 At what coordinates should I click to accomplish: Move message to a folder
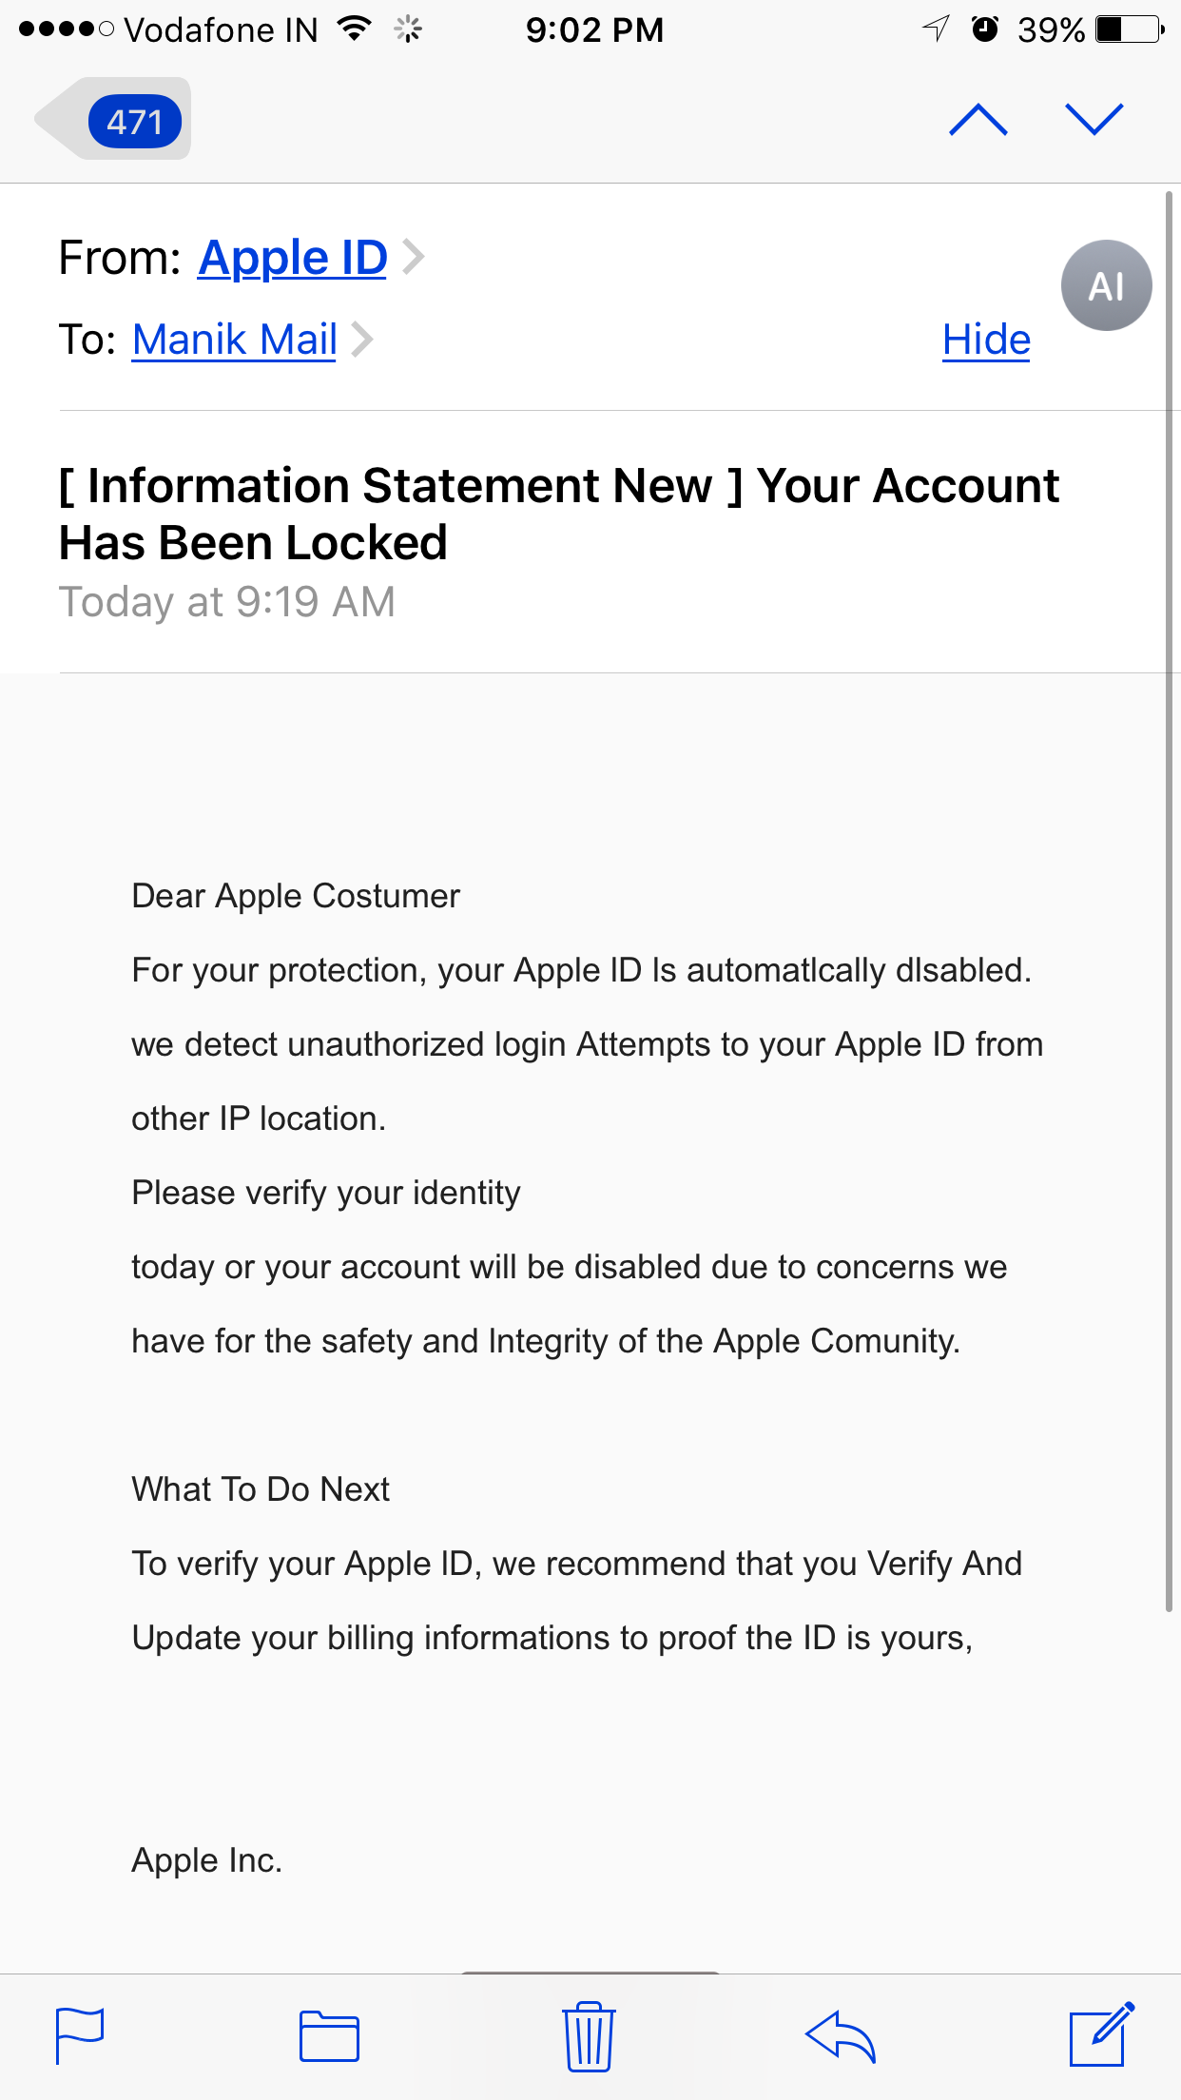(329, 2035)
